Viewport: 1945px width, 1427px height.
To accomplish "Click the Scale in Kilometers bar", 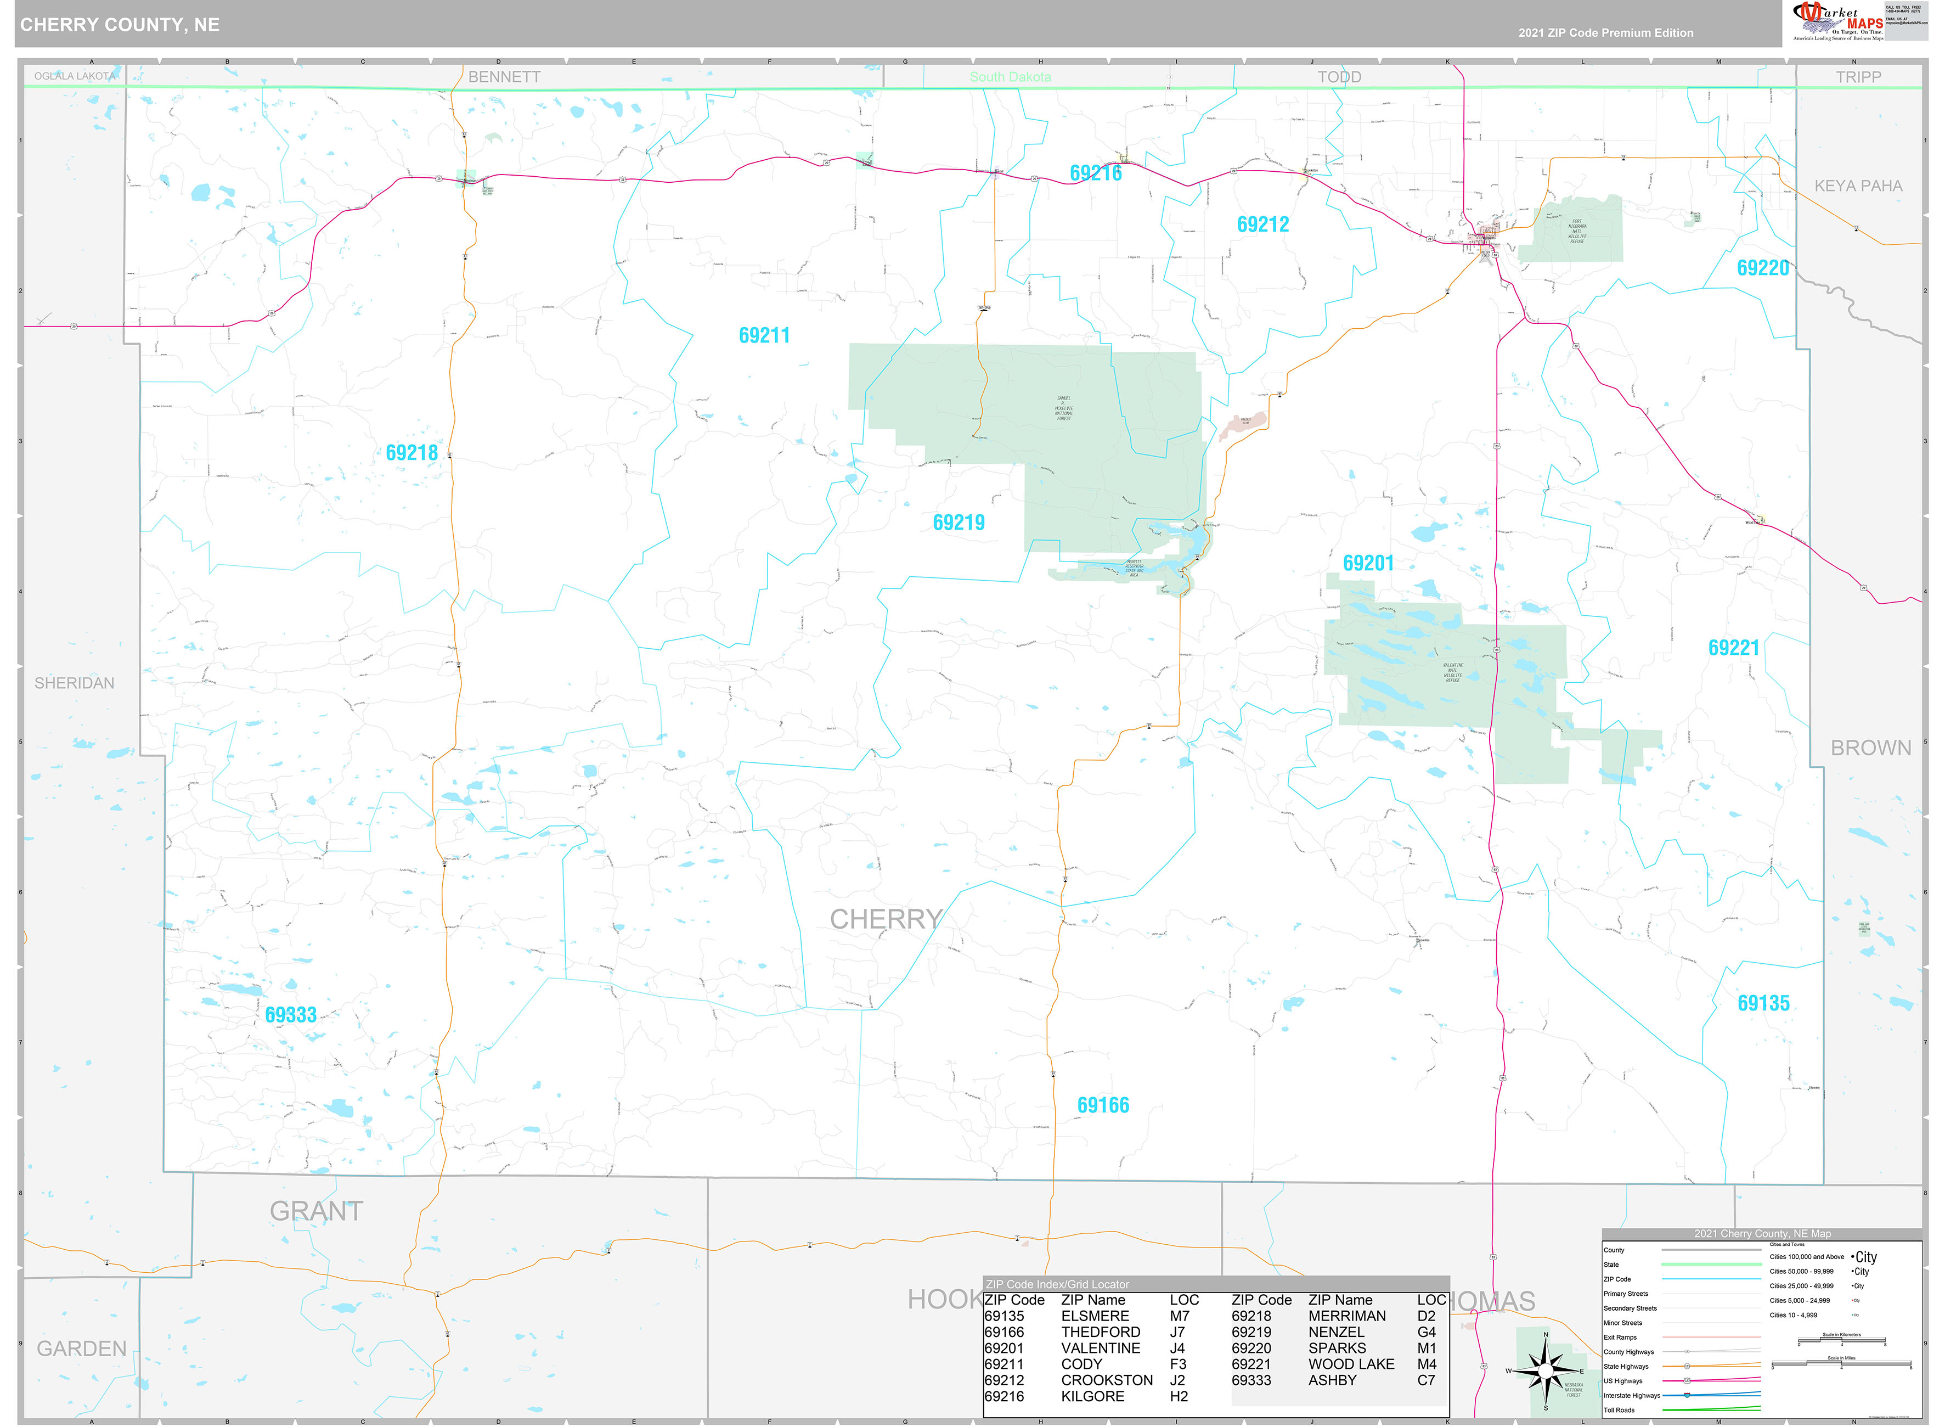I will tap(1842, 1340).
